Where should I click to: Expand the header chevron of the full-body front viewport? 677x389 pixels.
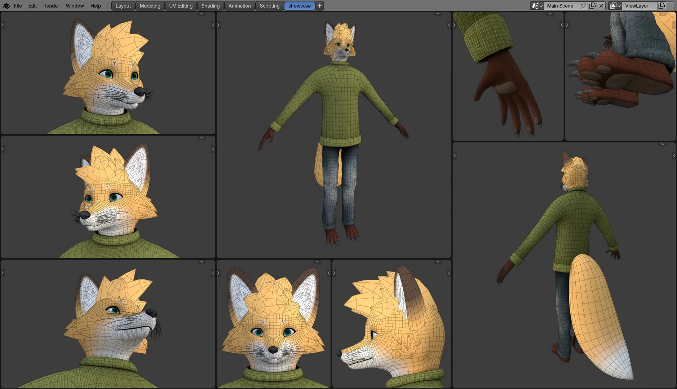pos(437,14)
